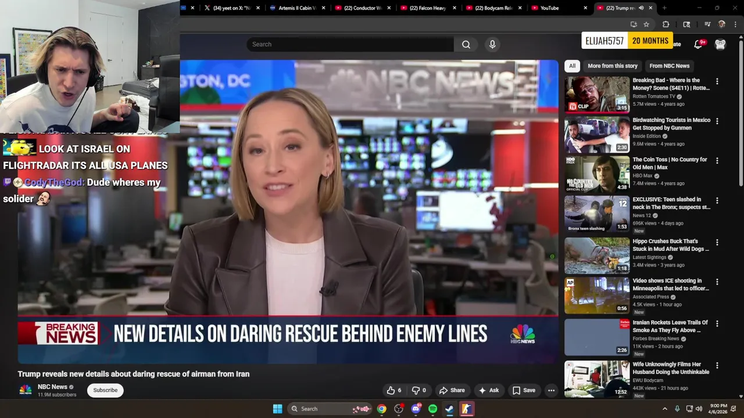The image size is (744, 418).
Task: Mute the playing Trump tab audio
Action: point(641,8)
